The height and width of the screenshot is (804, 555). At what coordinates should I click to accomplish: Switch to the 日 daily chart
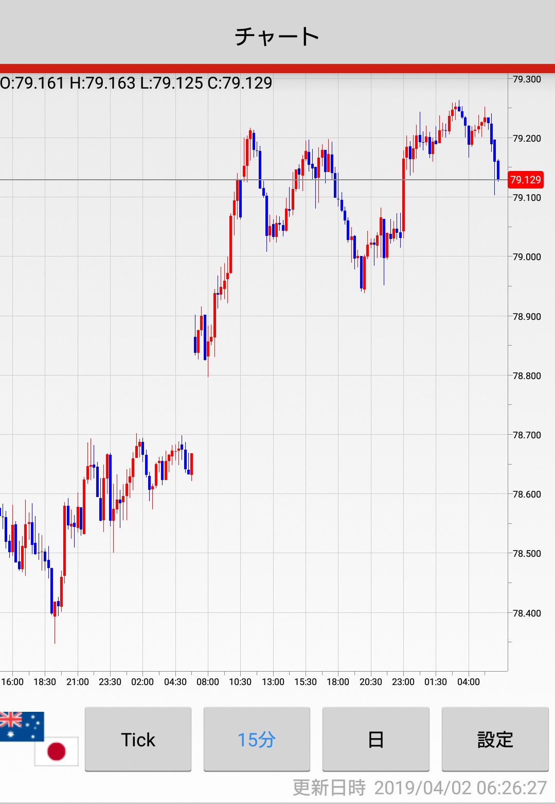(375, 739)
